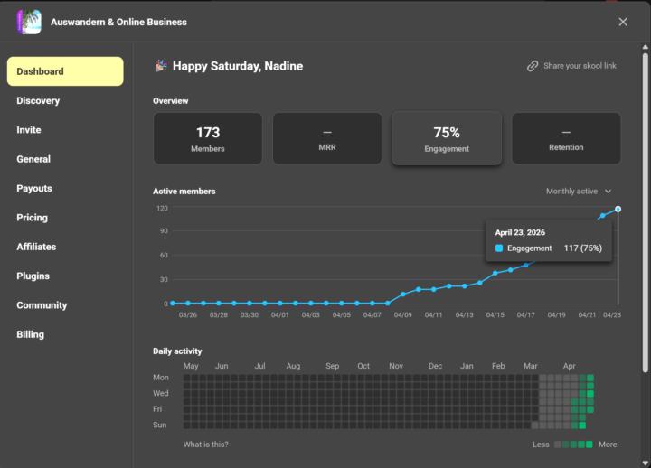The width and height of the screenshot is (651, 468).
Task: Click the 04/01 axis label
Action: pyautogui.click(x=279, y=315)
